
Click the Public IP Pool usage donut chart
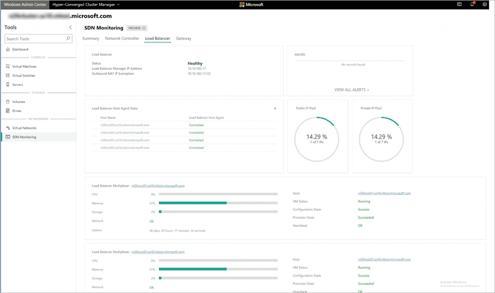317,139
